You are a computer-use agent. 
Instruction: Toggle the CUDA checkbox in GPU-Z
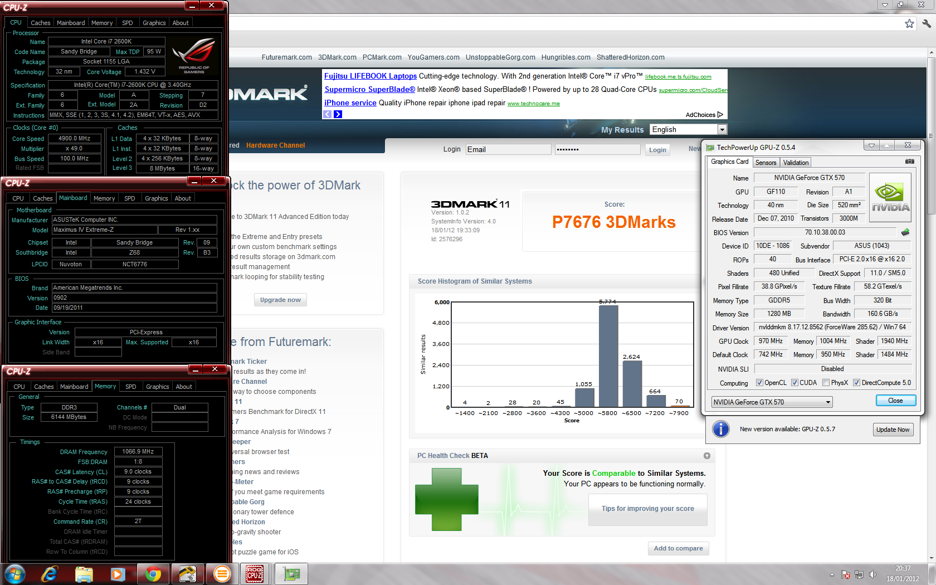click(x=794, y=383)
